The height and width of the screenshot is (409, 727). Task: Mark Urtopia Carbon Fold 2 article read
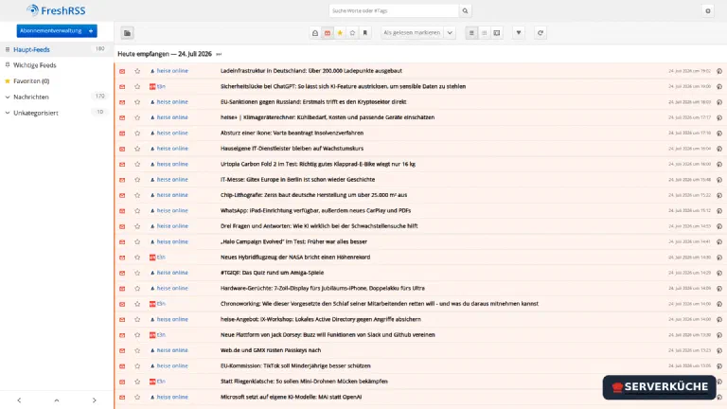pyautogui.click(x=122, y=164)
